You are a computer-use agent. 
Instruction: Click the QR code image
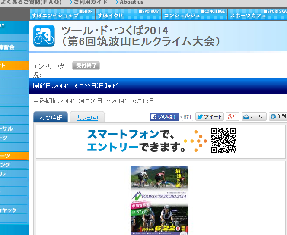(223, 141)
